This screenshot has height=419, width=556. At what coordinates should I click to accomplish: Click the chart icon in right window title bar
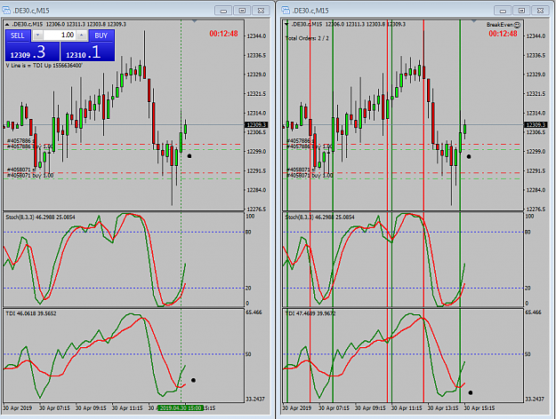286,11
